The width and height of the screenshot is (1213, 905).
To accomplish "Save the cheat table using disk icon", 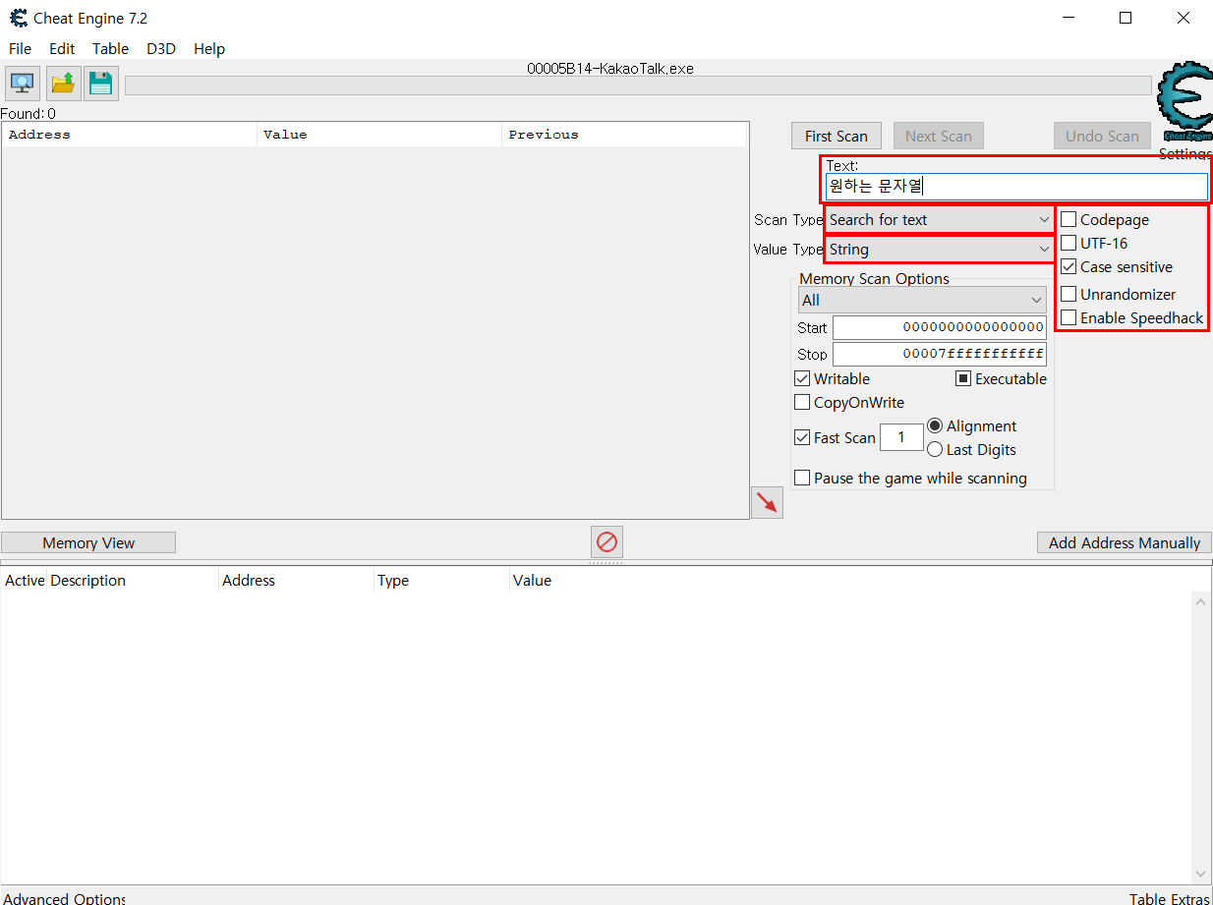I will pos(100,84).
